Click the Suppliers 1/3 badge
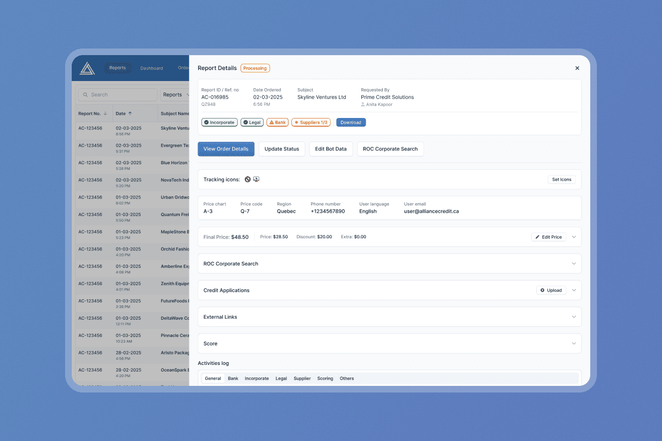662x441 pixels. coord(311,122)
